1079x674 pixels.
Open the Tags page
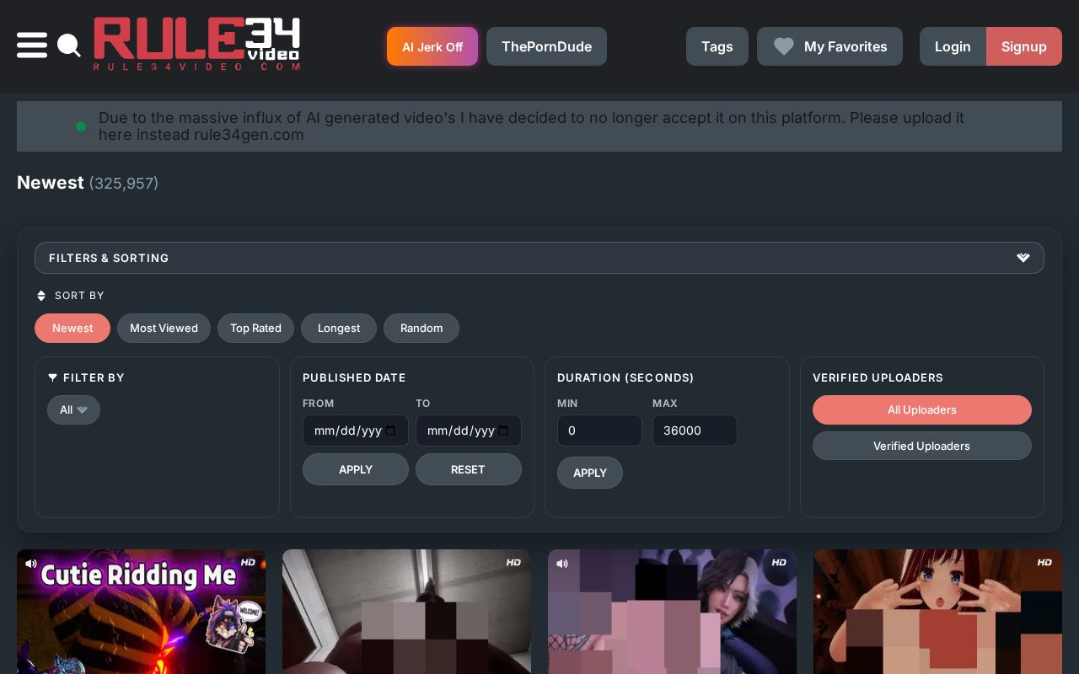pos(717,46)
